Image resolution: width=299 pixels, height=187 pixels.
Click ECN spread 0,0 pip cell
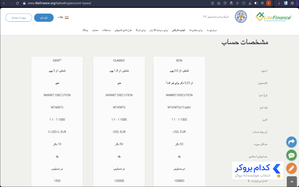(179, 71)
